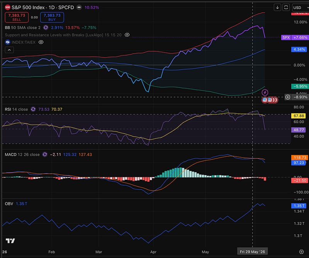Click the first US flag economic event marker
Viewport: 309px width, 258px height.
(x=265, y=100)
